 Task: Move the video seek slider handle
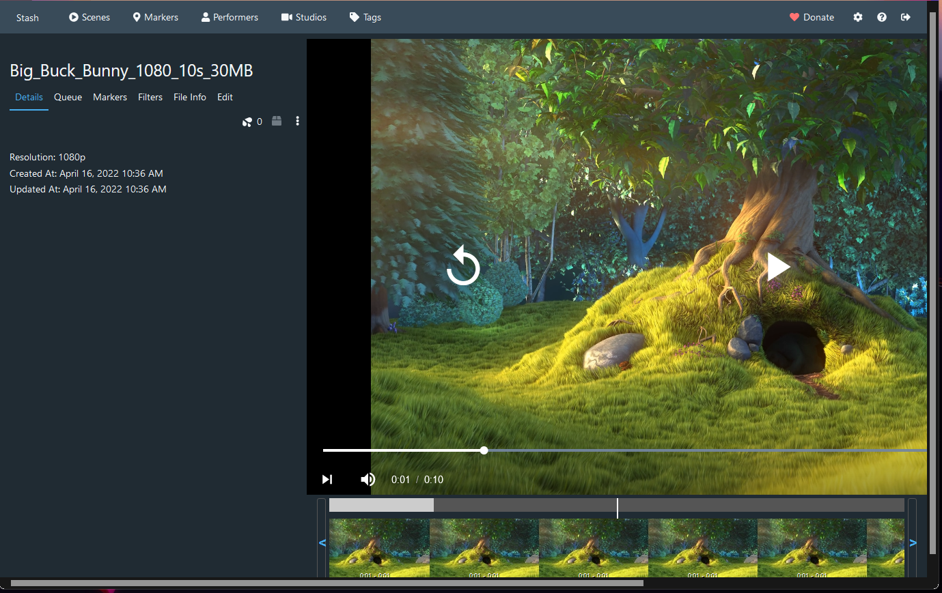(x=484, y=450)
